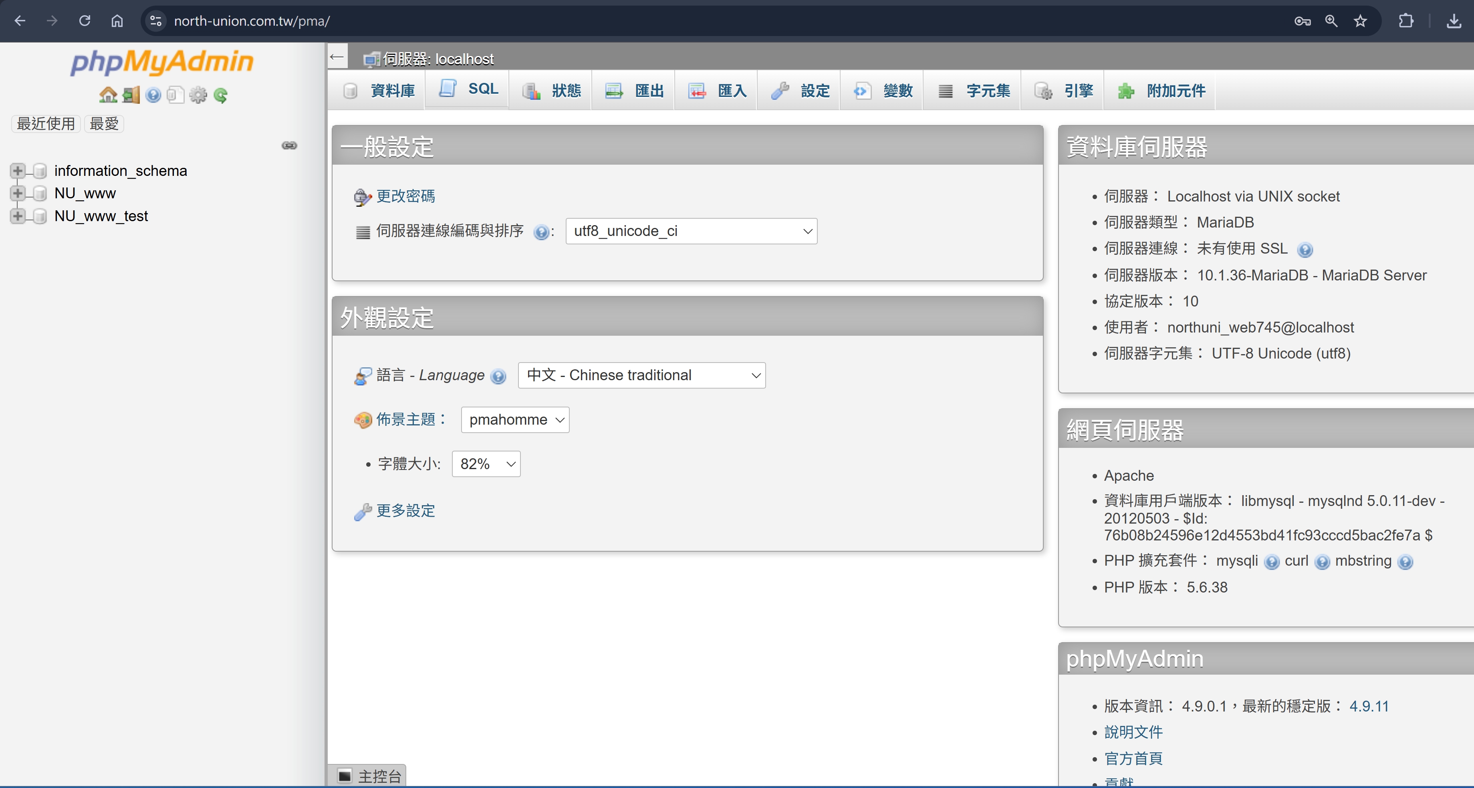
Task: Select NU_www_test database name
Action: pyautogui.click(x=101, y=216)
